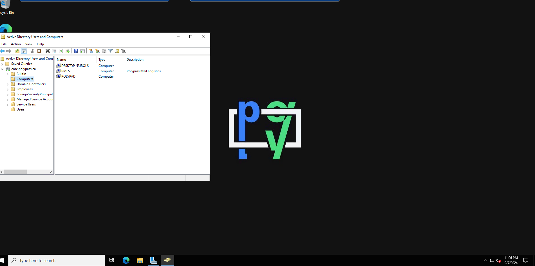
Task: Select the Service Users OU
Action: (26, 104)
